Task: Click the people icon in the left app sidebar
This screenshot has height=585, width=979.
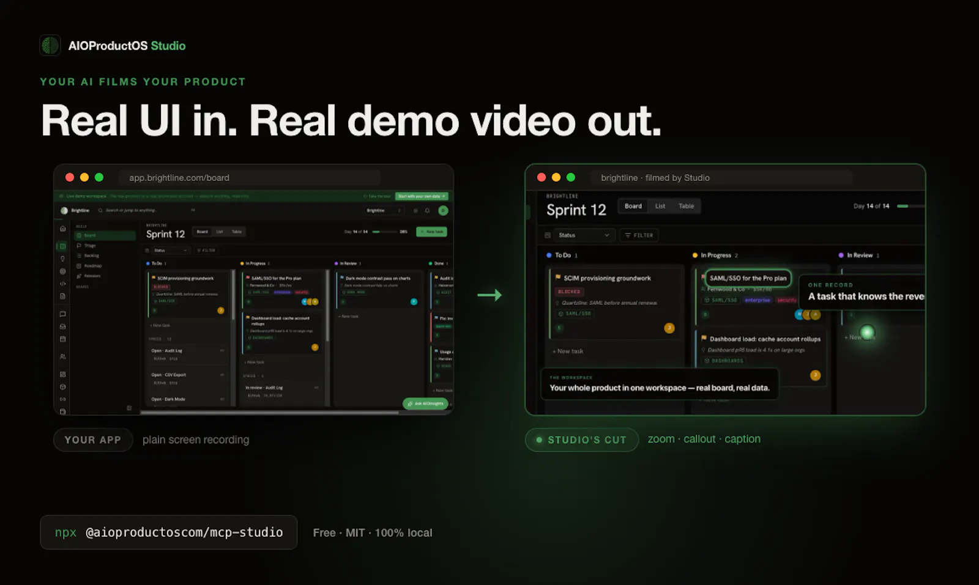Action: point(62,356)
